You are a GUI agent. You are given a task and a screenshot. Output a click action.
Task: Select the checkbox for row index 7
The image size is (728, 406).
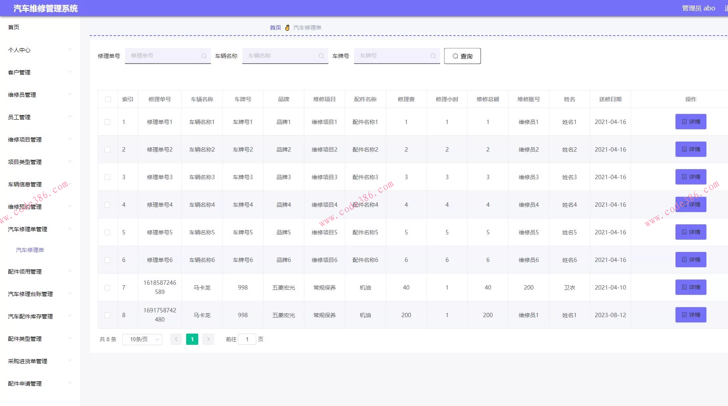[x=107, y=288]
